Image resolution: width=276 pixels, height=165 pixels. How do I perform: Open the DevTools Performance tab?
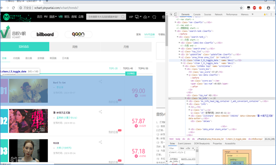click(x=231, y=14)
